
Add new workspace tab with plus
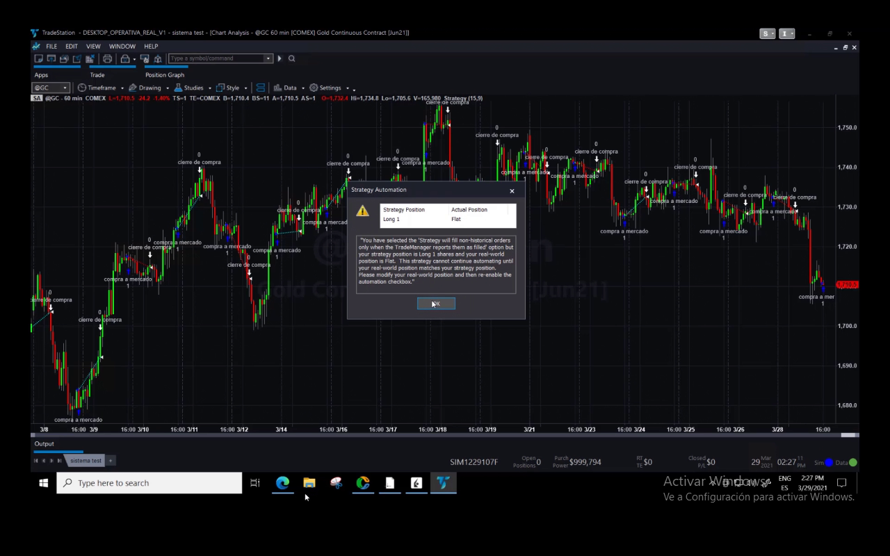pos(111,460)
